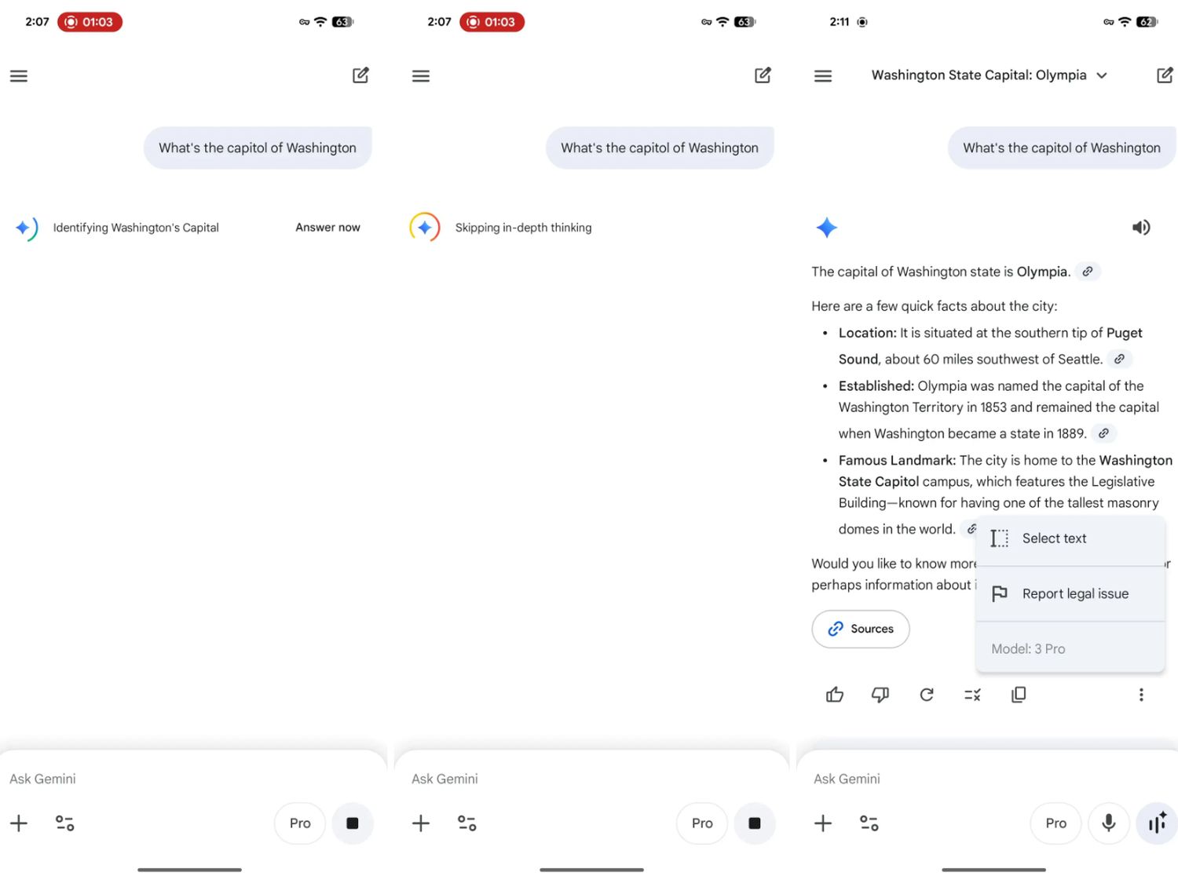Open the hamburger menu in the left screen
This screenshot has width=1178, height=887.
[19, 76]
